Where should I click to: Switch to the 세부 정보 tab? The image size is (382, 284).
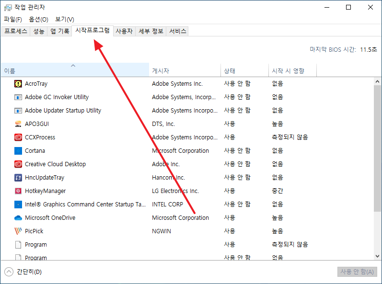pyautogui.click(x=151, y=31)
